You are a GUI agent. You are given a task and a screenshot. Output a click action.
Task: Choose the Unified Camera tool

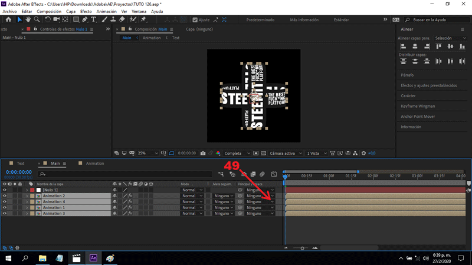[x=56, y=19]
